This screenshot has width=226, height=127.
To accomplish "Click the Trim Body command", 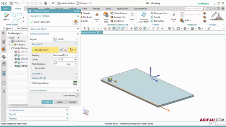I will 87,17.
